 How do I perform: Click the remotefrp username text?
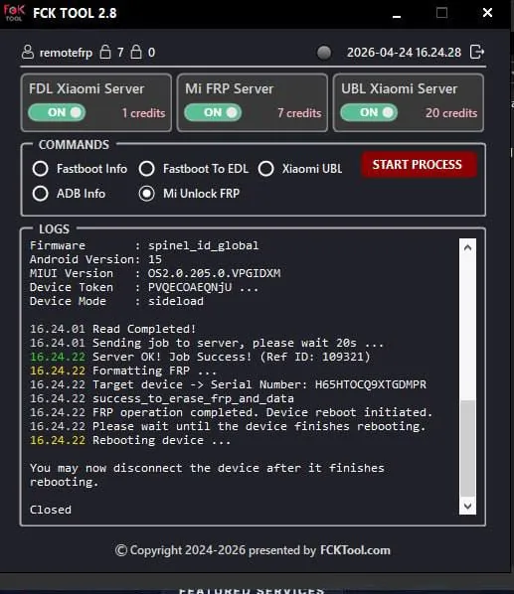tap(66, 53)
